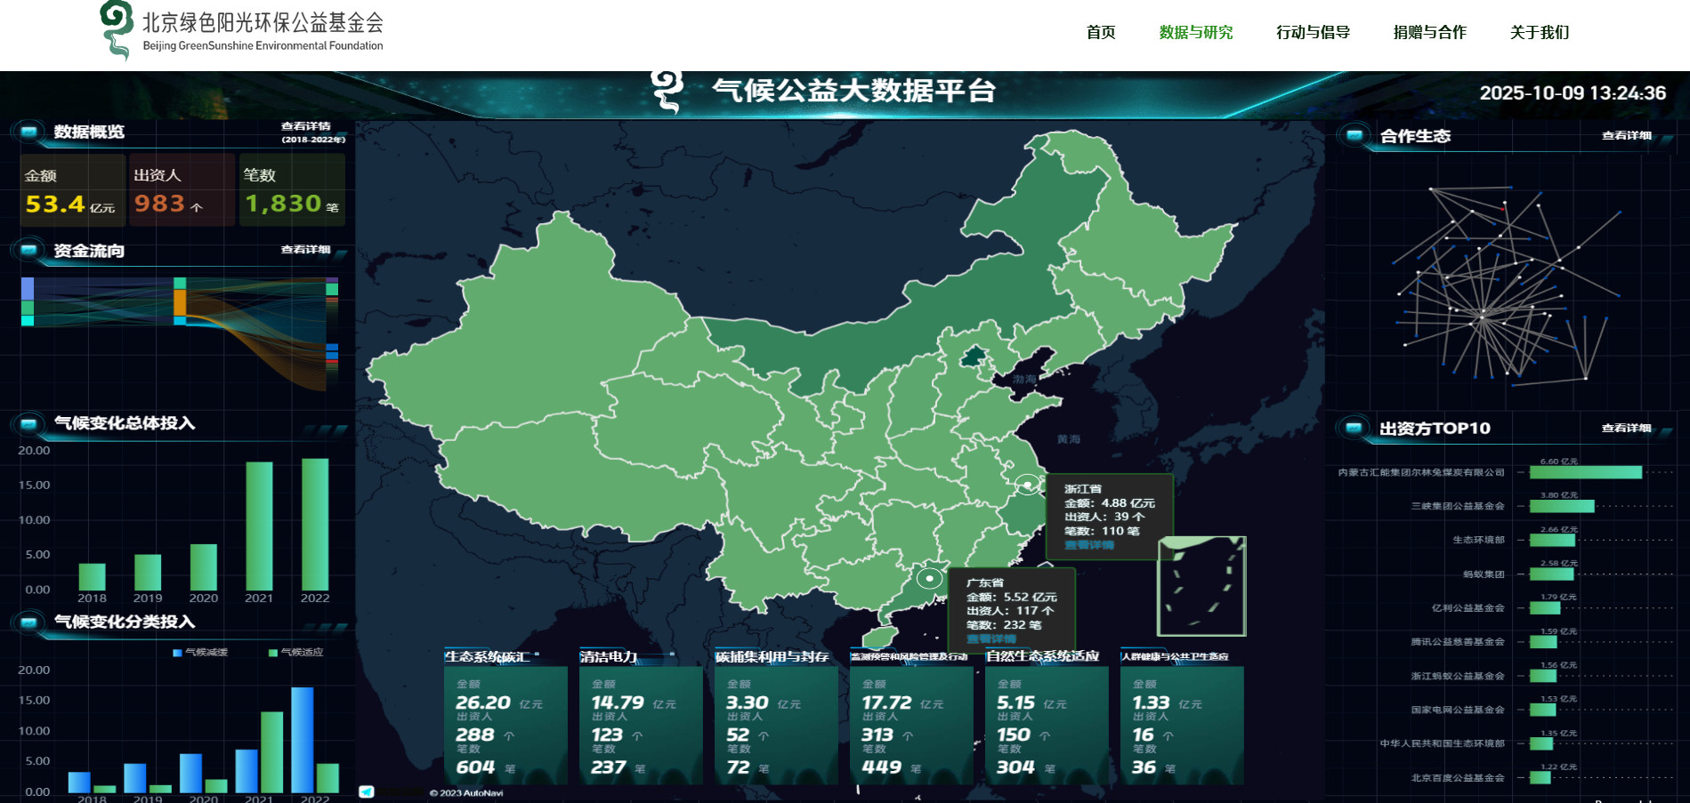Open the 关于我们 menu item
Screen dimensions: 1690x803
pos(1539,33)
